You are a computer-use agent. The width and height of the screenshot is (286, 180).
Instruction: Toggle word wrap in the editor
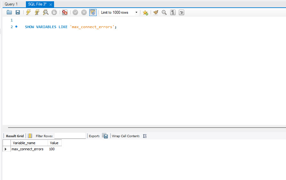[x=181, y=12]
